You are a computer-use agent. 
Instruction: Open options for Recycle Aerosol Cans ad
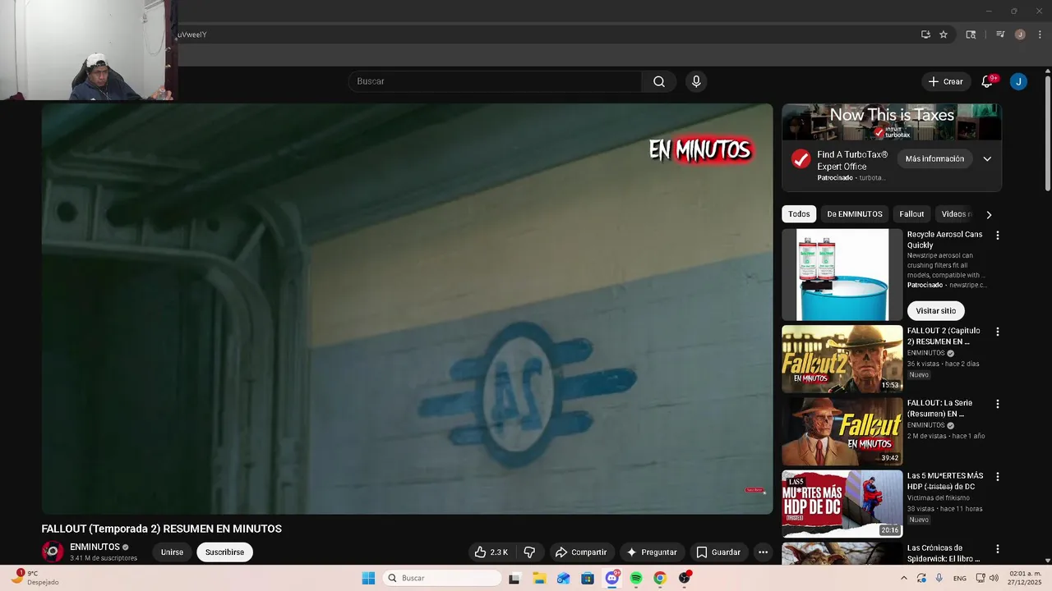tap(998, 236)
